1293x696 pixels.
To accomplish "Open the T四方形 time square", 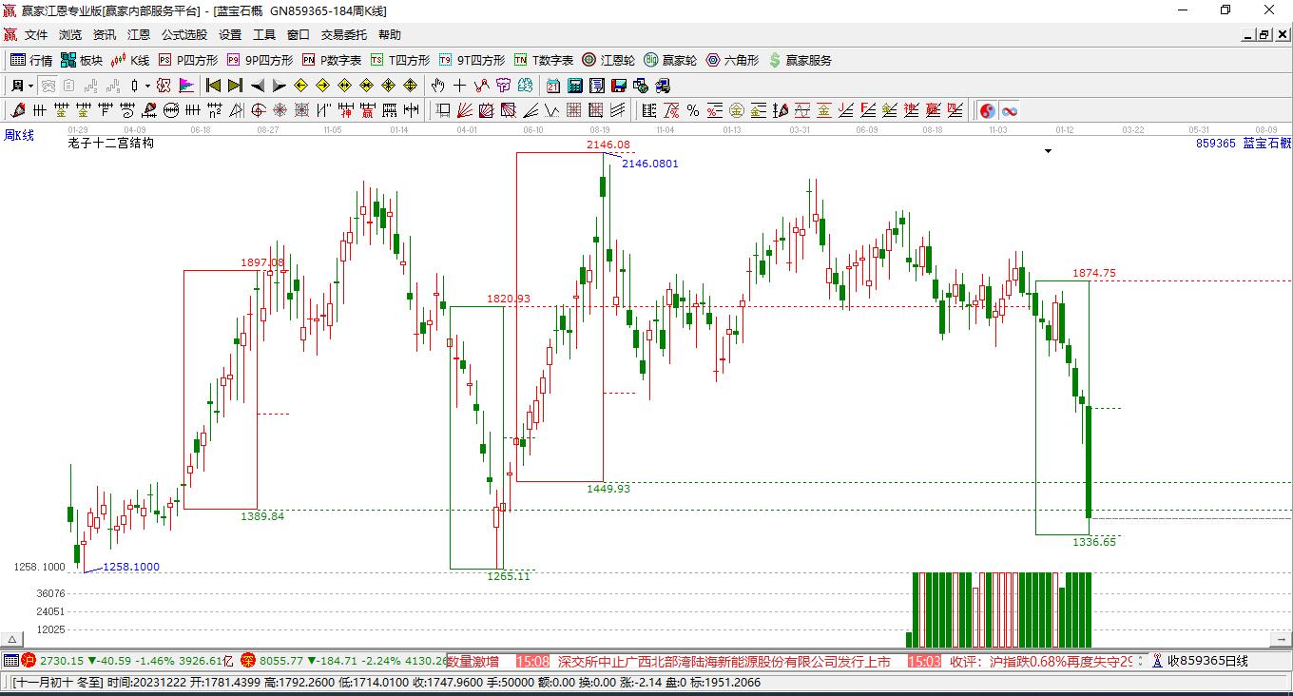I will (400, 60).
